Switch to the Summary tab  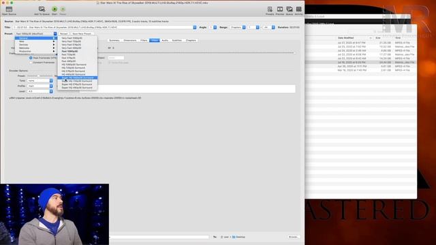click(114, 40)
